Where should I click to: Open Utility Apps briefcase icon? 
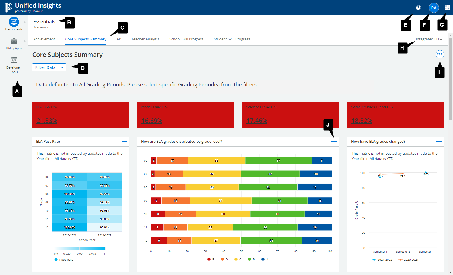click(x=14, y=41)
